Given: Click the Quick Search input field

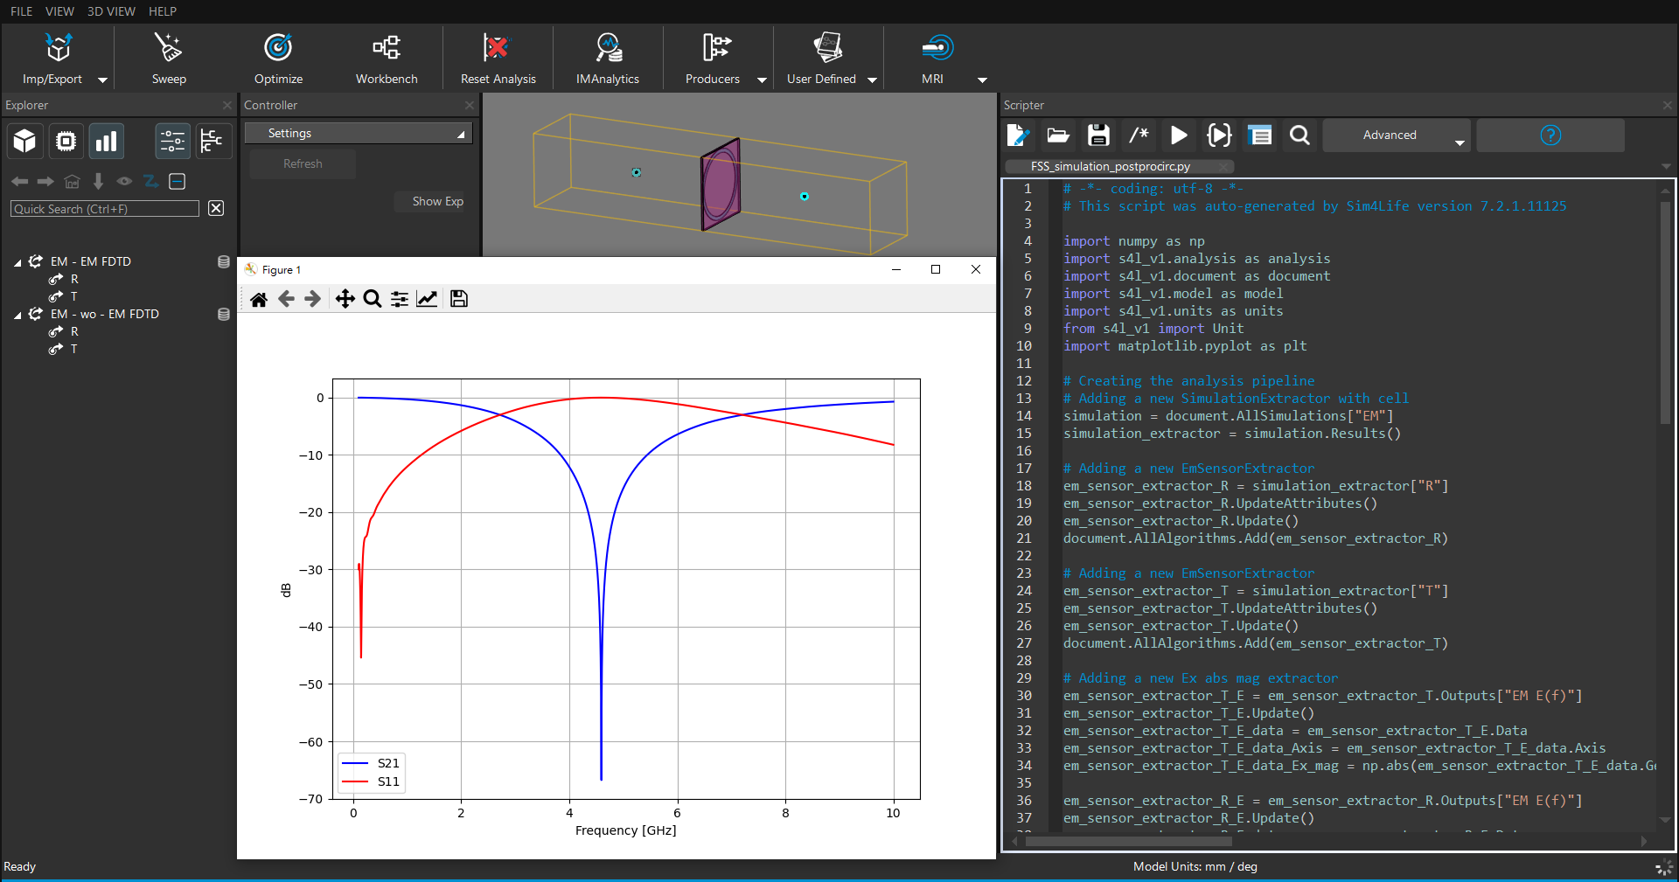Looking at the screenshot, I should pyautogui.click(x=105, y=209).
